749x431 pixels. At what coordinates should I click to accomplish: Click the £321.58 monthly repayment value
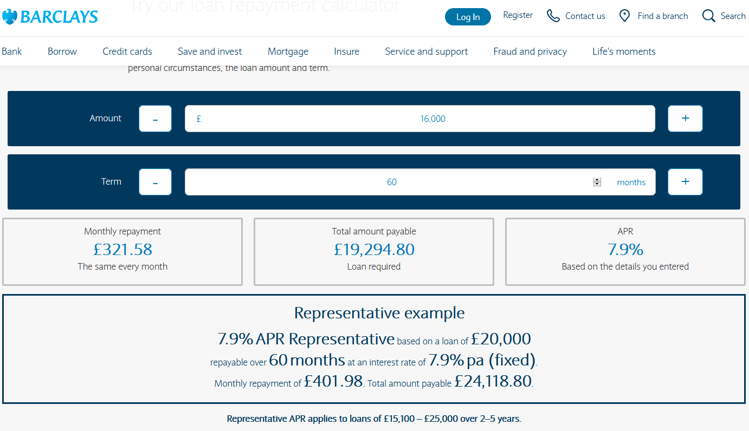pos(122,249)
